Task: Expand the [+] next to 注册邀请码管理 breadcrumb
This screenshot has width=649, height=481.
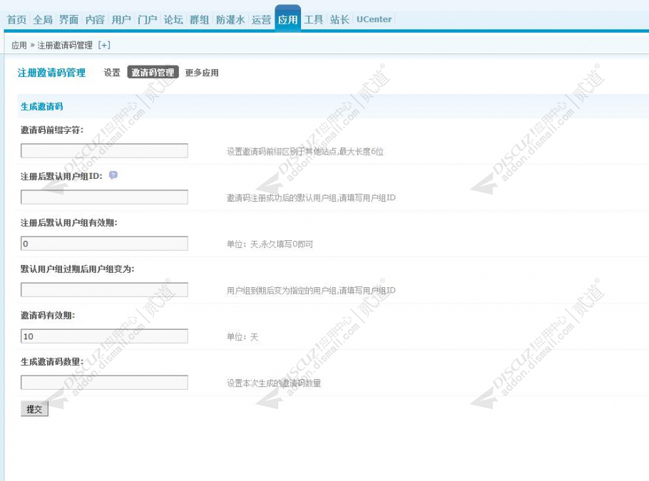Action: pos(103,44)
